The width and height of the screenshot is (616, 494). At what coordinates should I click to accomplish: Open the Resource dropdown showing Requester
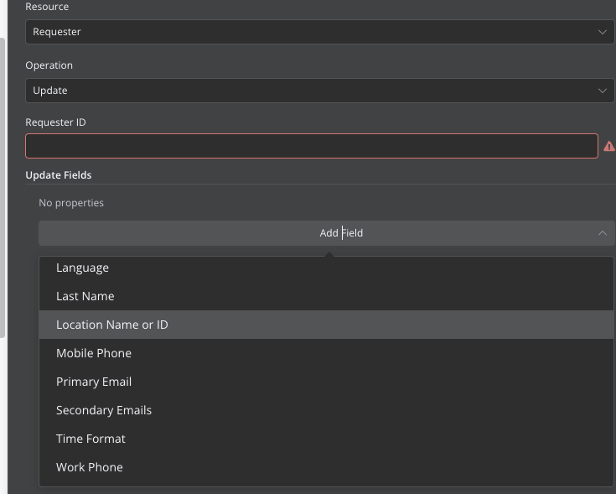point(320,32)
